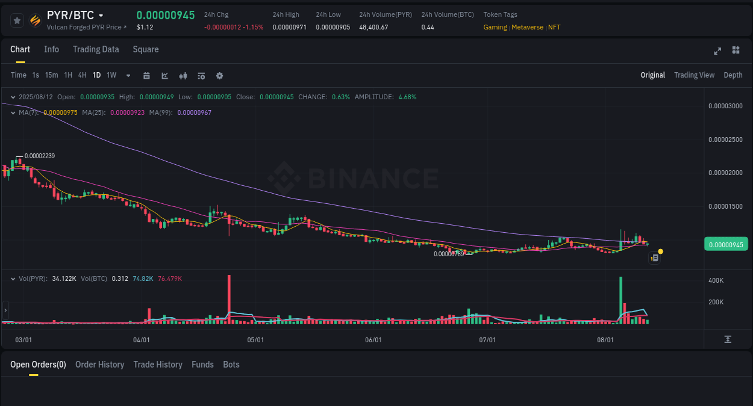This screenshot has height=406, width=753.
Task: Open the extra timeframes dropdown arrow
Action: [128, 75]
